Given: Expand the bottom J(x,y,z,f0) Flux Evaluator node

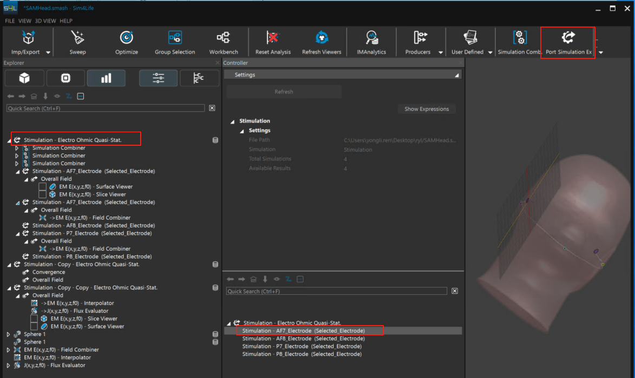Looking at the screenshot, I should click(8, 366).
